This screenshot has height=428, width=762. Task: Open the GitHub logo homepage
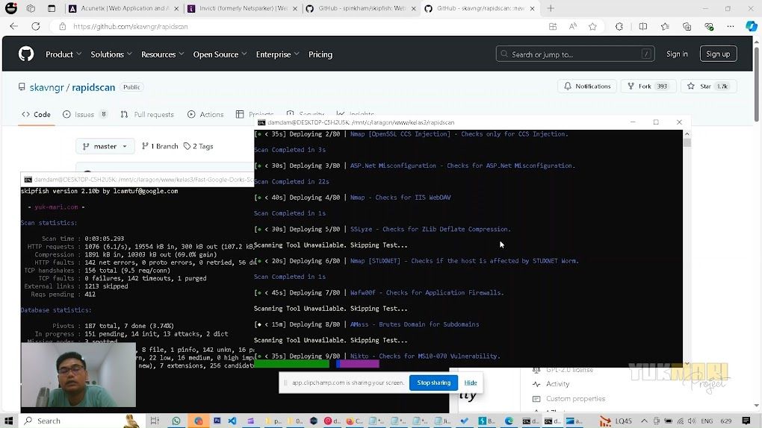(26, 54)
